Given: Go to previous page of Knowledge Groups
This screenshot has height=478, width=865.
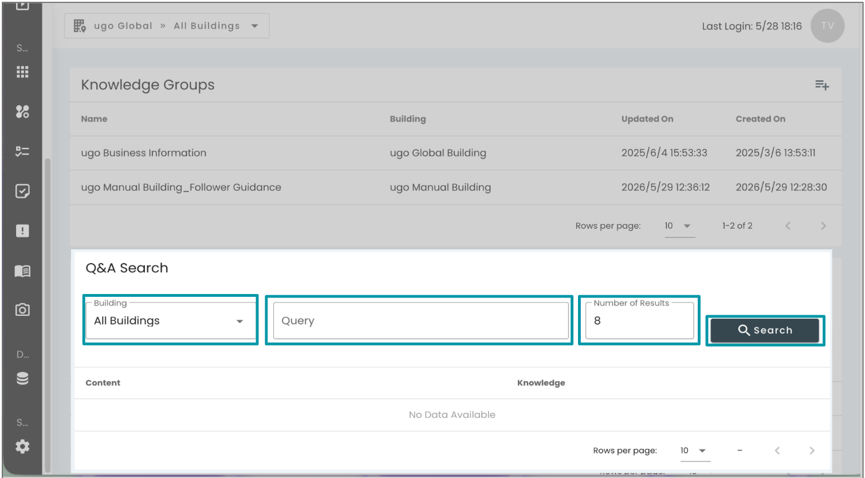Looking at the screenshot, I should [x=788, y=226].
